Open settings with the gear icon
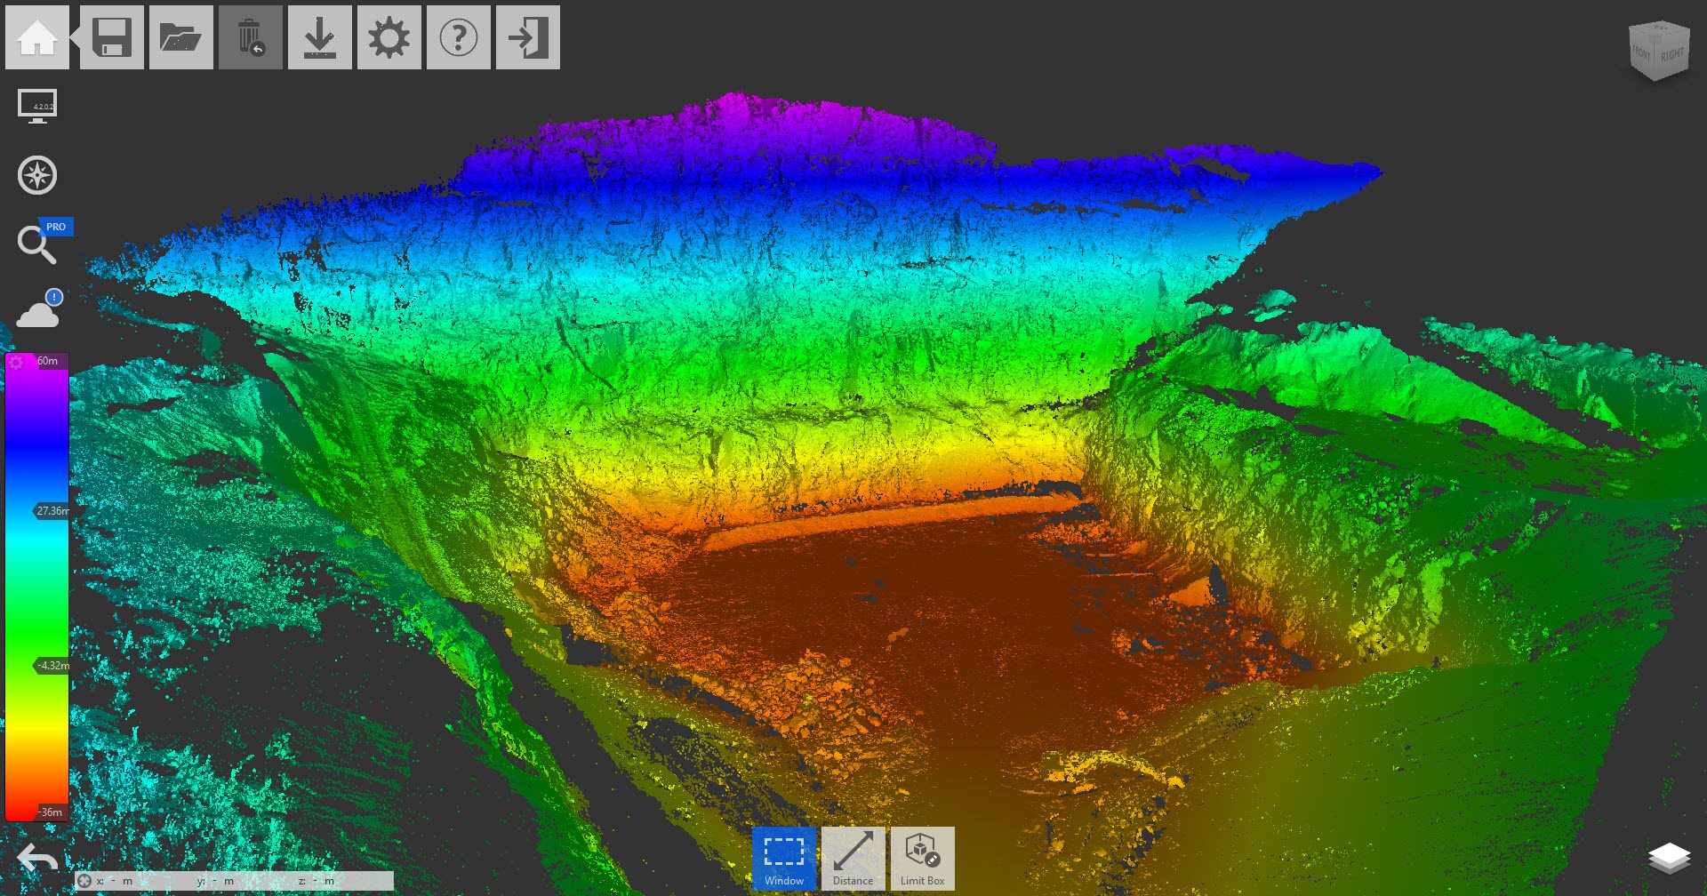Image resolution: width=1707 pixels, height=896 pixels. point(389,37)
